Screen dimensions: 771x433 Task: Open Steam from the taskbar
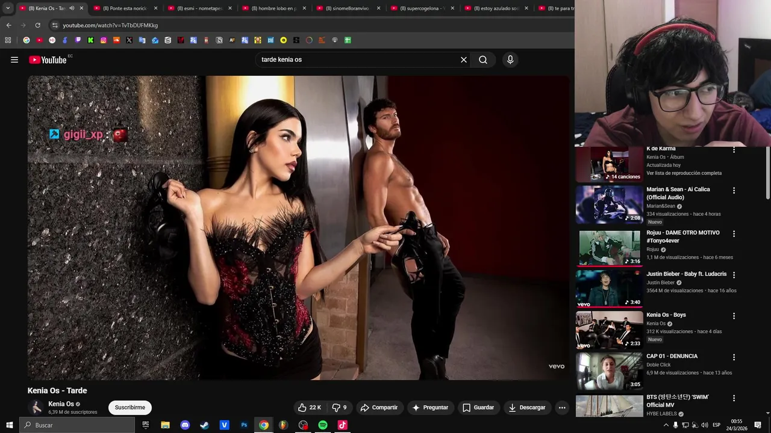[205, 425]
